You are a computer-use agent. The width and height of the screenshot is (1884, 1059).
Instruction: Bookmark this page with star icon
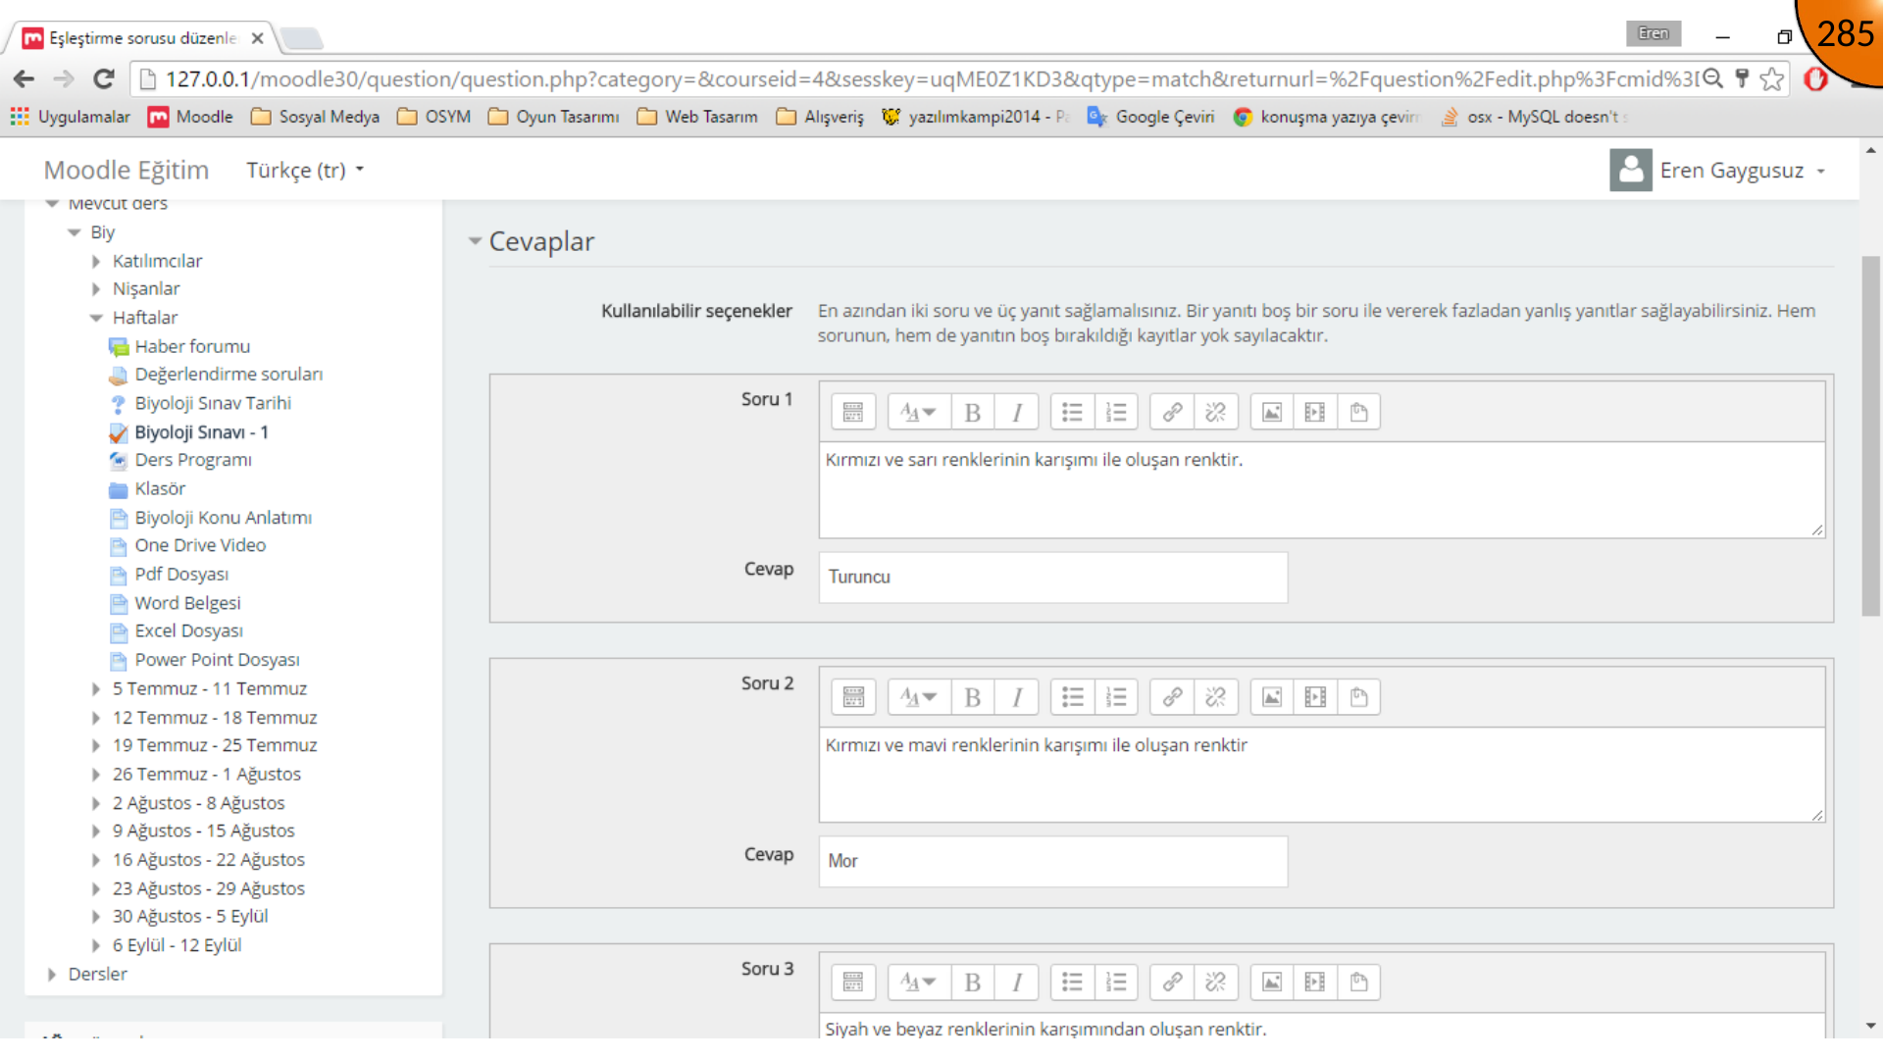coord(1771,79)
